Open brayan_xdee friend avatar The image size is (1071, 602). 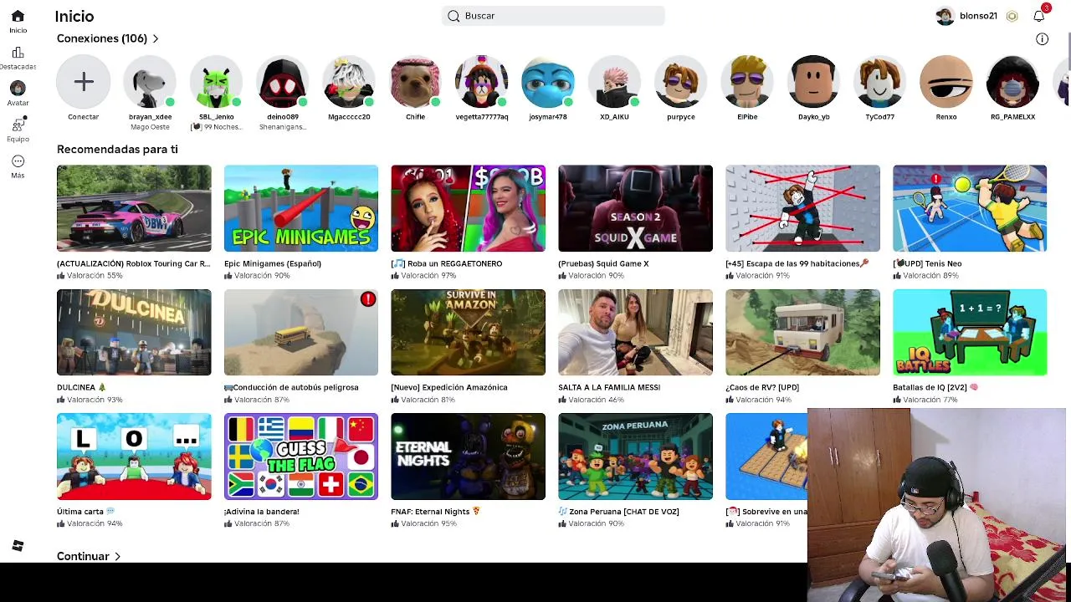tap(150, 82)
